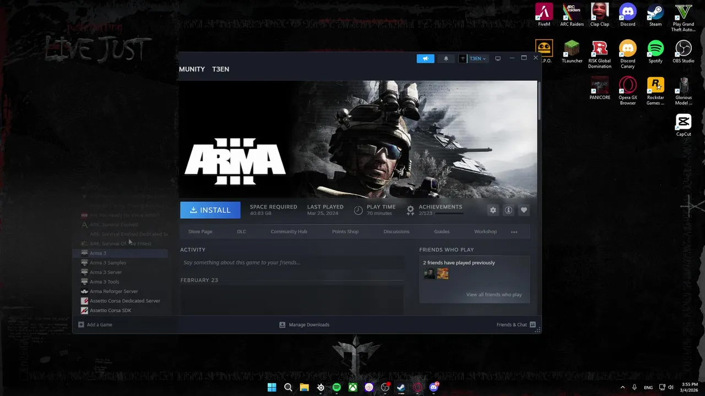
Task: Open File Explorer from taskbar
Action: coord(304,387)
